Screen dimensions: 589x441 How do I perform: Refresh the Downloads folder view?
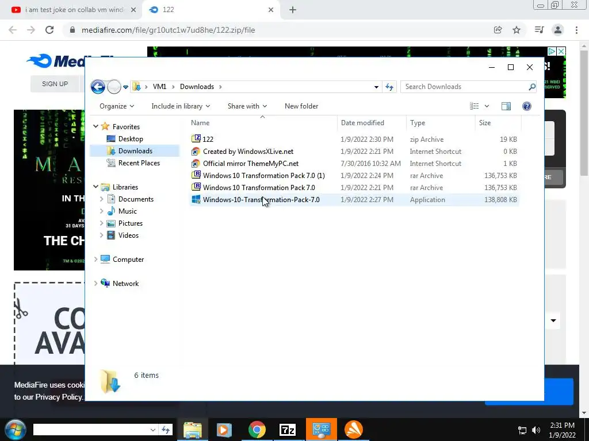(x=389, y=87)
